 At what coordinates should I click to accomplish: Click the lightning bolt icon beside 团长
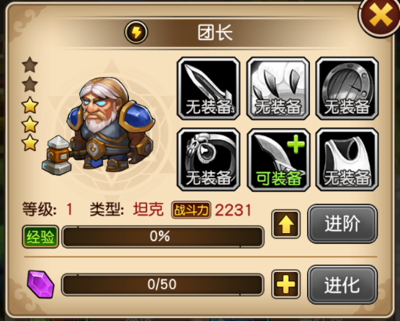pyautogui.click(x=136, y=32)
